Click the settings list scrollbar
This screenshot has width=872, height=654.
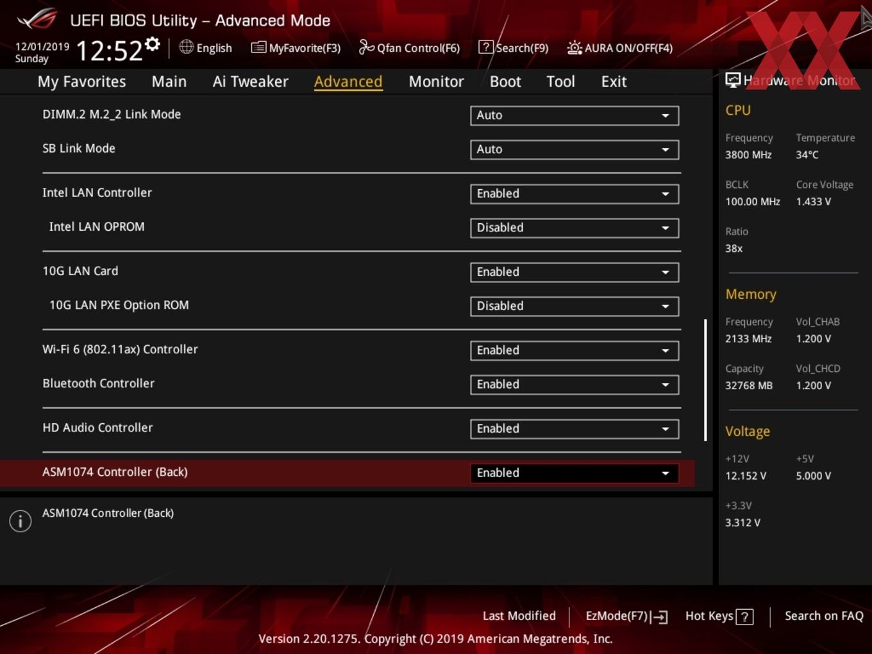(x=705, y=380)
